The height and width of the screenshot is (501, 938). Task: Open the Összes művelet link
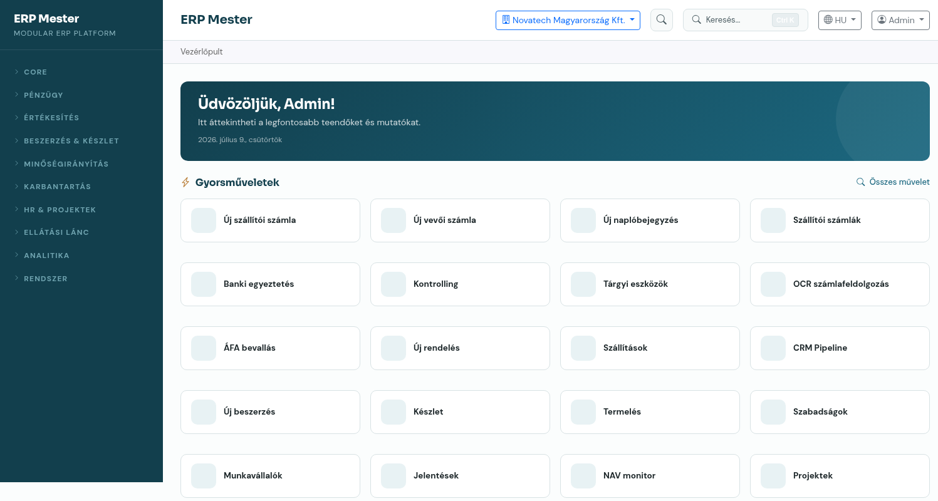893,182
